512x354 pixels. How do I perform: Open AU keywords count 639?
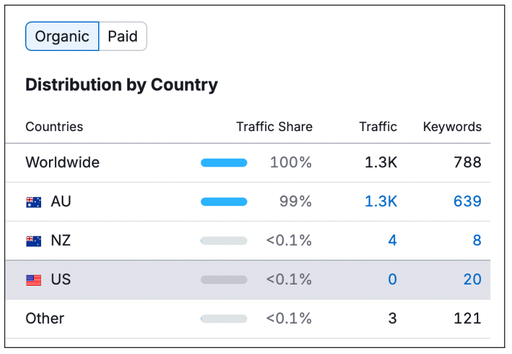pos(467,201)
